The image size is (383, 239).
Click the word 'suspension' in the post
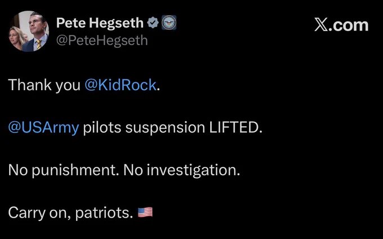[x=161, y=127]
